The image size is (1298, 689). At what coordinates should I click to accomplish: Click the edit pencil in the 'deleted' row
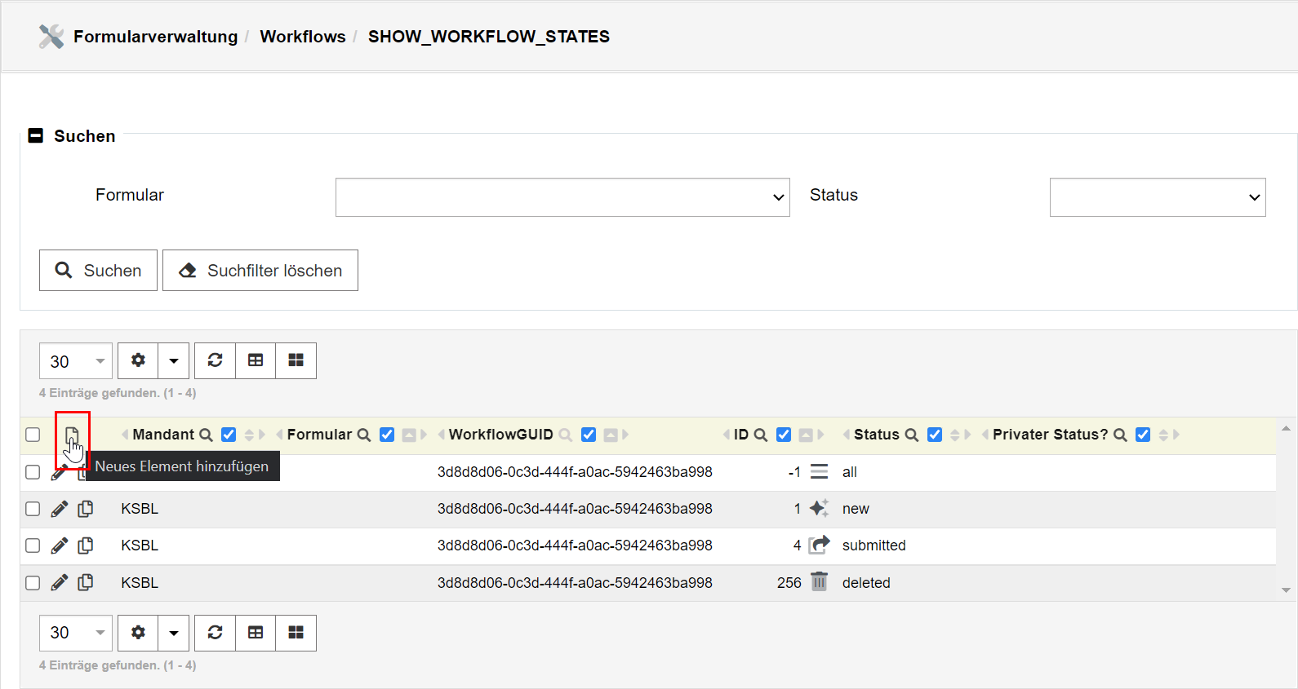pyautogui.click(x=60, y=583)
